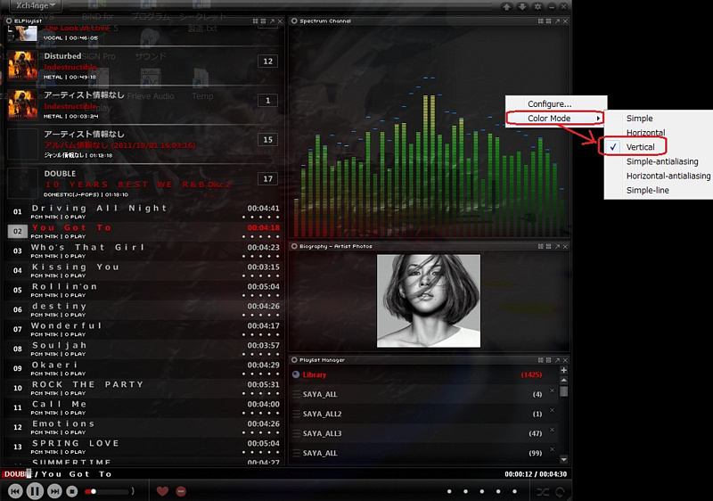This screenshot has height=501, width=713.
Task: Click the Spectrum Channel columns layout icon
Action: click(541, 21)
